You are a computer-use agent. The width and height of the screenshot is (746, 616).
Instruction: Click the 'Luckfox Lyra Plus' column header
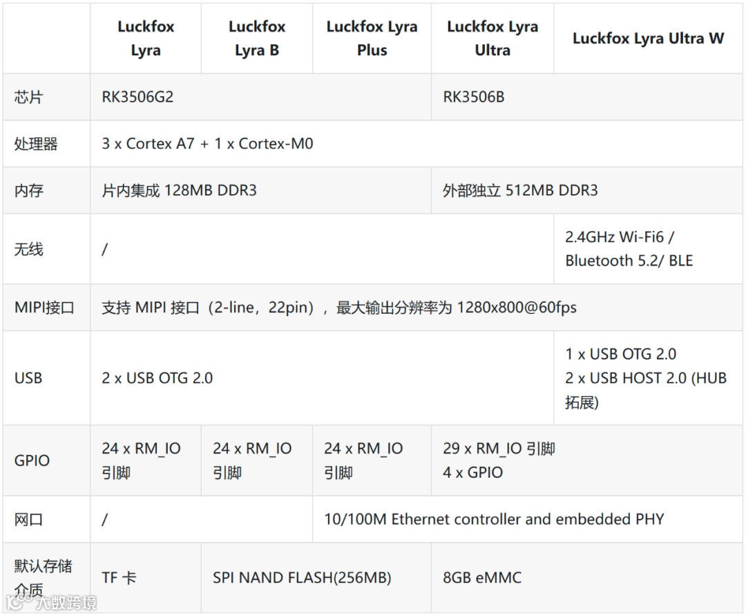(x=372, y=38)
